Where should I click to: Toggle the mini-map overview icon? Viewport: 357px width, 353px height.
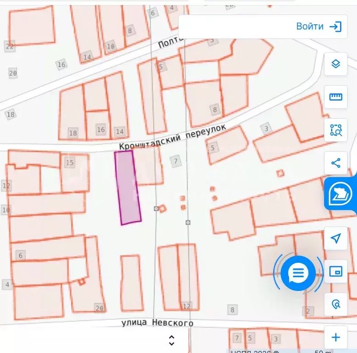coord(335,271)
